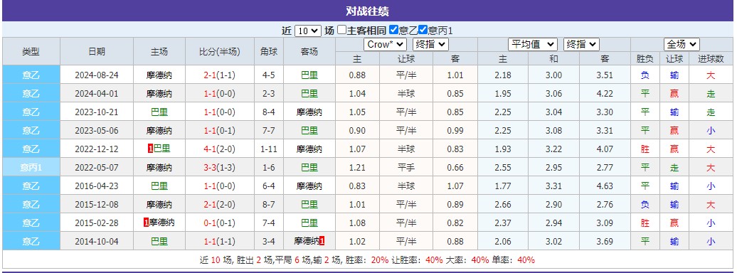Click the red card marker beside 摩德纳 2015-02-28
Viewport: 737px width, 273px height.
[146, 223]
